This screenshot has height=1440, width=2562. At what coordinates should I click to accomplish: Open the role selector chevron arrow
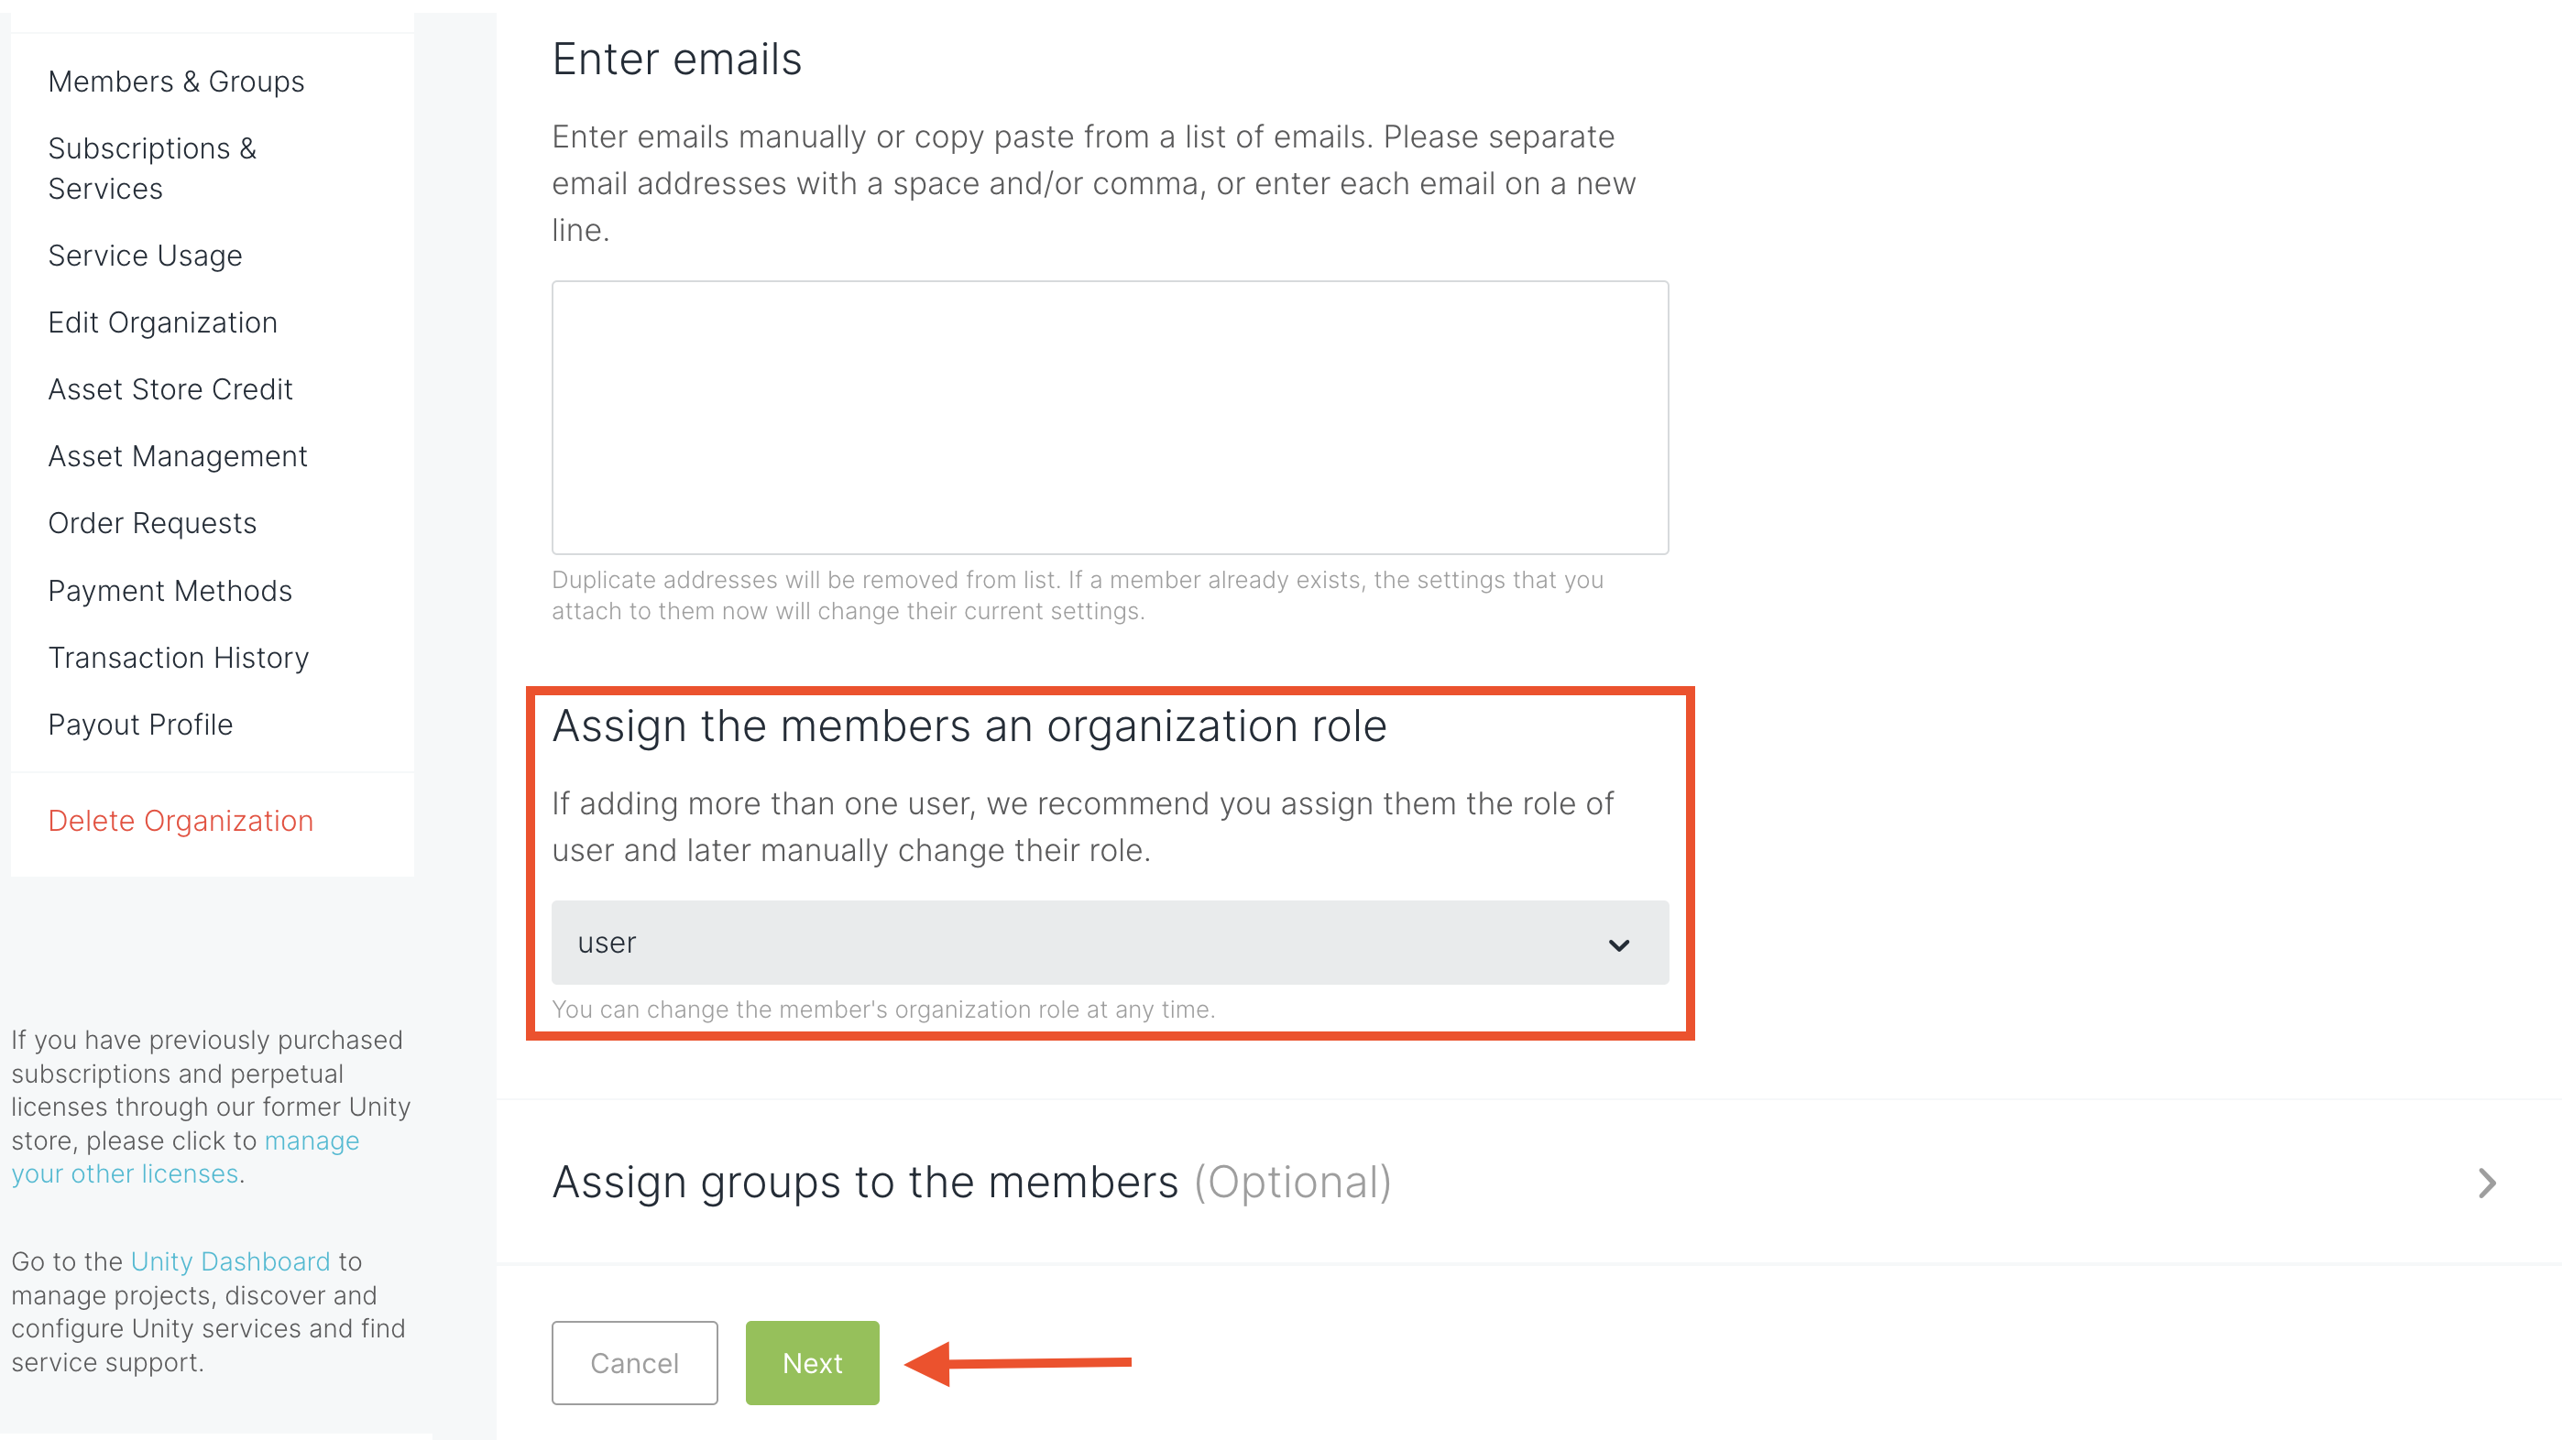tap(1620, 943)
